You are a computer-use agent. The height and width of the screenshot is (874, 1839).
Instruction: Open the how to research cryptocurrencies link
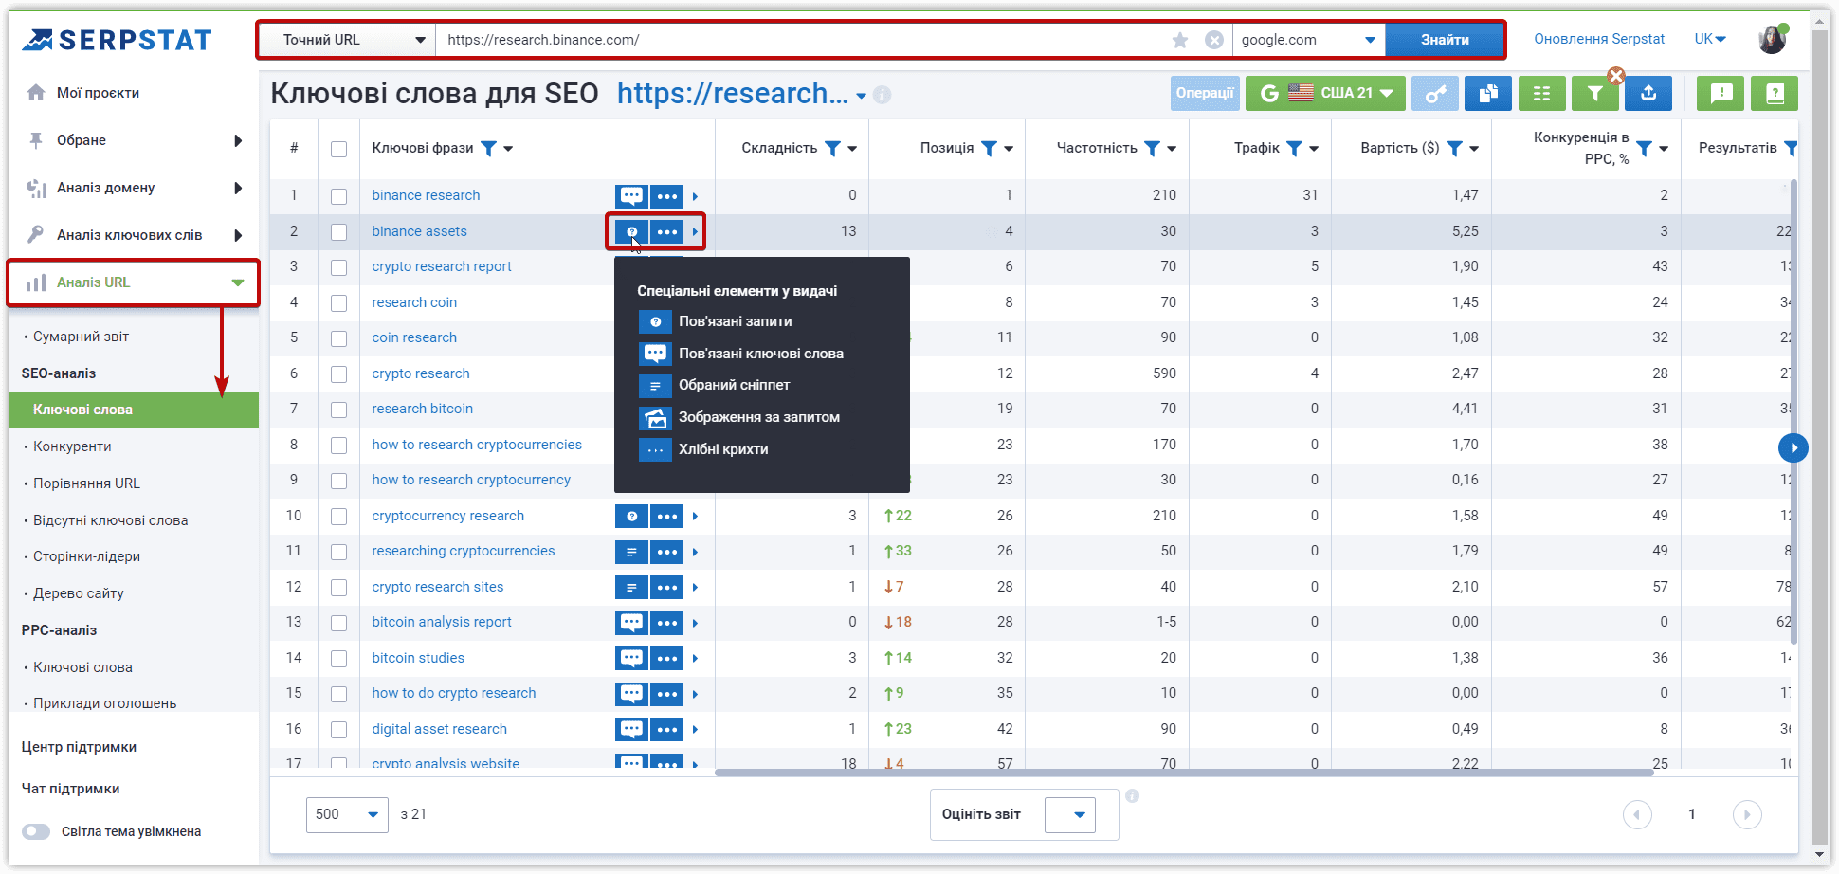[x=477, y=445]
